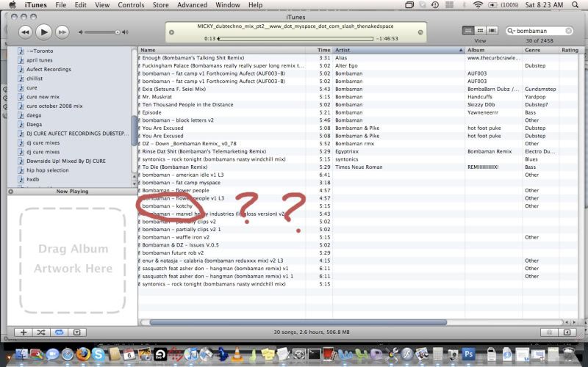Open the search magnifier options dropdown

(511, 31)
